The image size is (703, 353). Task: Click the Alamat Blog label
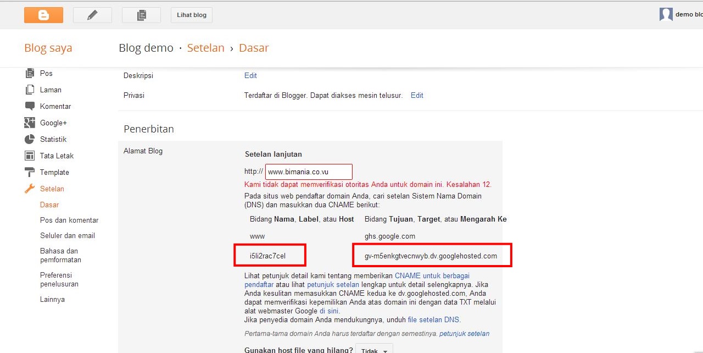click(143, 151)
